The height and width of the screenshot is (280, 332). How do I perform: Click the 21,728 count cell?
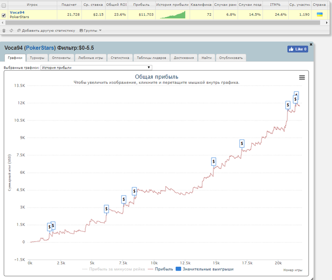pyautogui.click(x=69, y=15)
